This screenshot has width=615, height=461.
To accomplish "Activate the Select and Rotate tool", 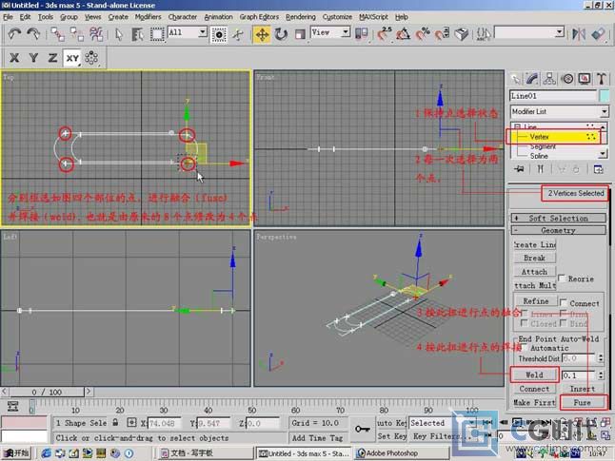I will tap(281, 34).
